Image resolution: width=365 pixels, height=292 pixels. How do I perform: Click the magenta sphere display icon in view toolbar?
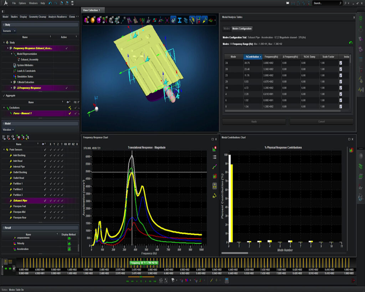(99, 20)
